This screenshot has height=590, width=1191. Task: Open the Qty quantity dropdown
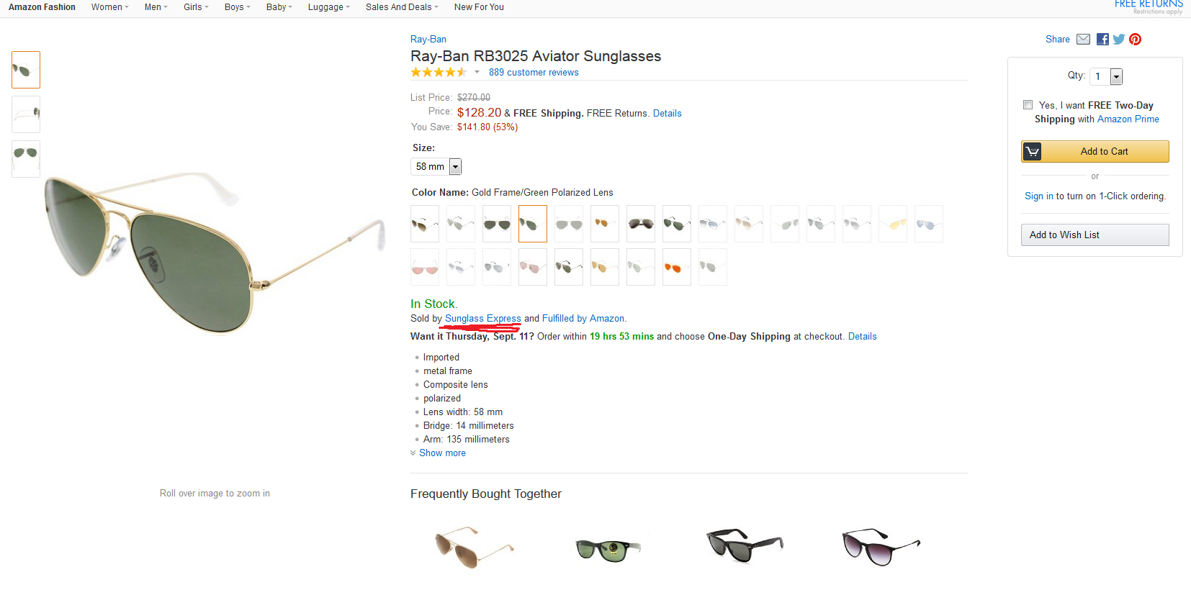(1106, 76)
